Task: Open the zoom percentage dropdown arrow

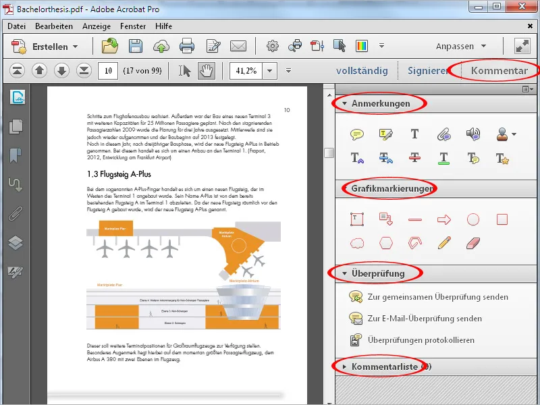Action: point(269,71)
